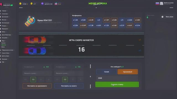Click the x 2 coefficient chip

99,20
